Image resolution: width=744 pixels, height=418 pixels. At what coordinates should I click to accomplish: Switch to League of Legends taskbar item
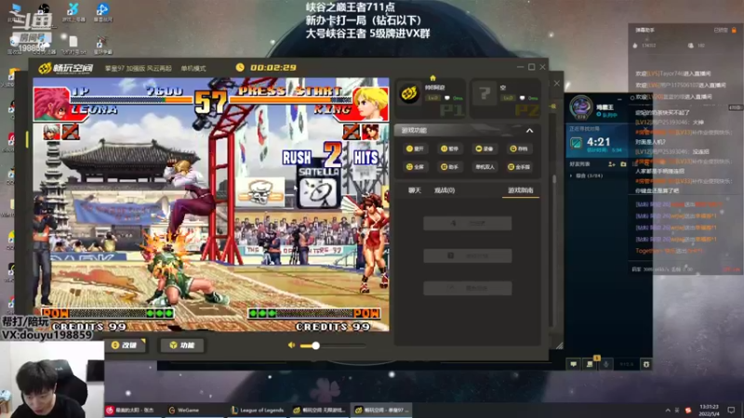pos(258,410)
